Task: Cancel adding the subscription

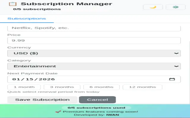Action: pos(97,100)
